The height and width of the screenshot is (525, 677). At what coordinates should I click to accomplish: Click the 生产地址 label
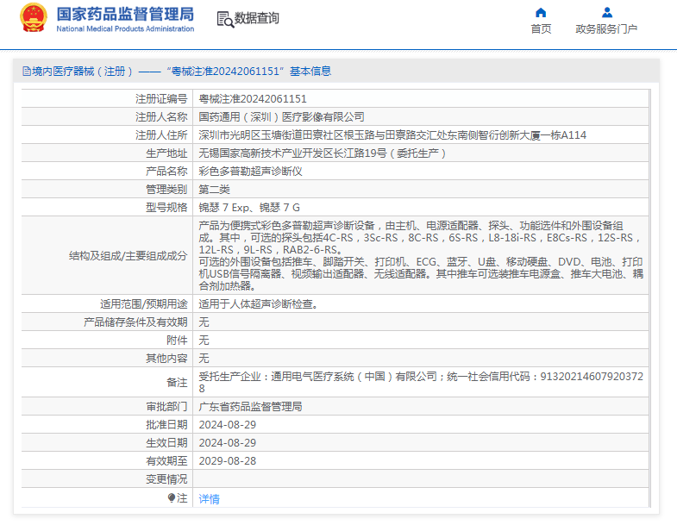[x=166, y=153]
